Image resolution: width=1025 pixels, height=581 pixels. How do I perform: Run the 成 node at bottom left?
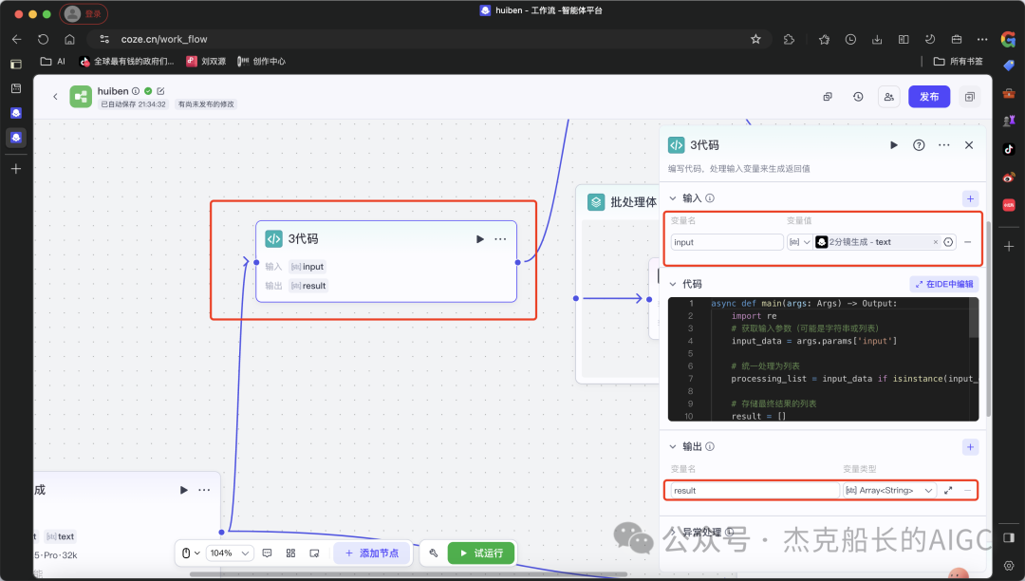(184, 490)
